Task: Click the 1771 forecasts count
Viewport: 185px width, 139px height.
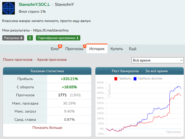Action: [63, 95]
